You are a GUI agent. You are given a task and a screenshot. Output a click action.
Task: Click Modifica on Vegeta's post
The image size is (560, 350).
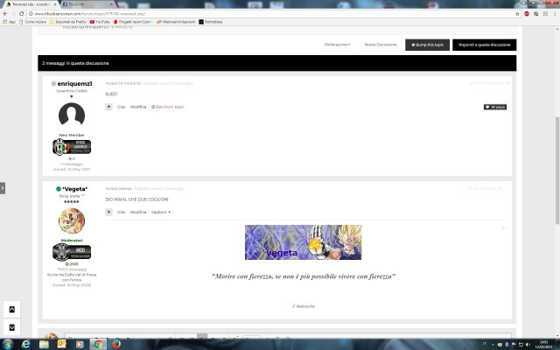(x=138, y=212)
